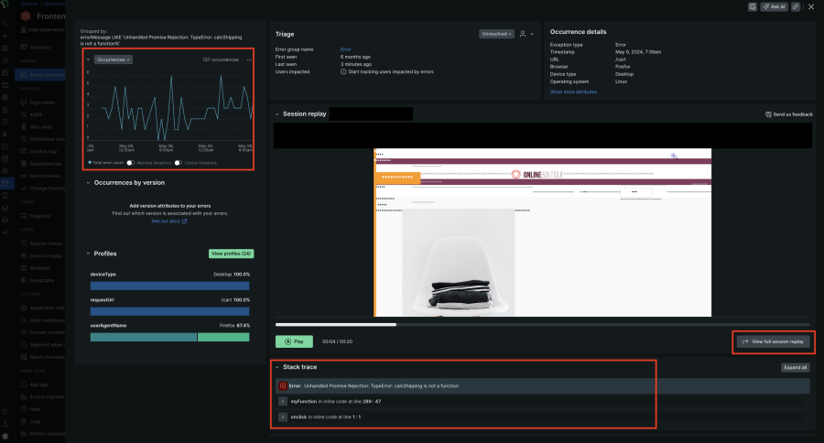Open the chart's three-dot options menu
The image size is (824, 443).
point(248,59)
